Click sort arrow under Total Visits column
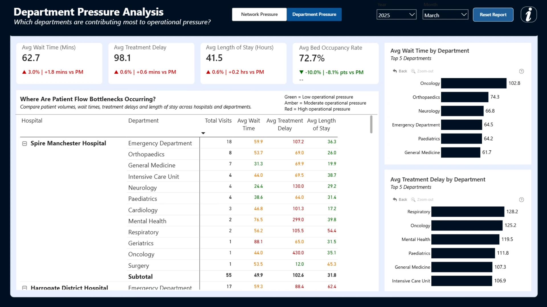This screenshot has width=547, height=307. tap(203, 133)
